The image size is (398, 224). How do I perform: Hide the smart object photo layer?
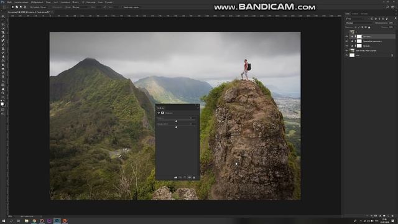click(346, 50)
